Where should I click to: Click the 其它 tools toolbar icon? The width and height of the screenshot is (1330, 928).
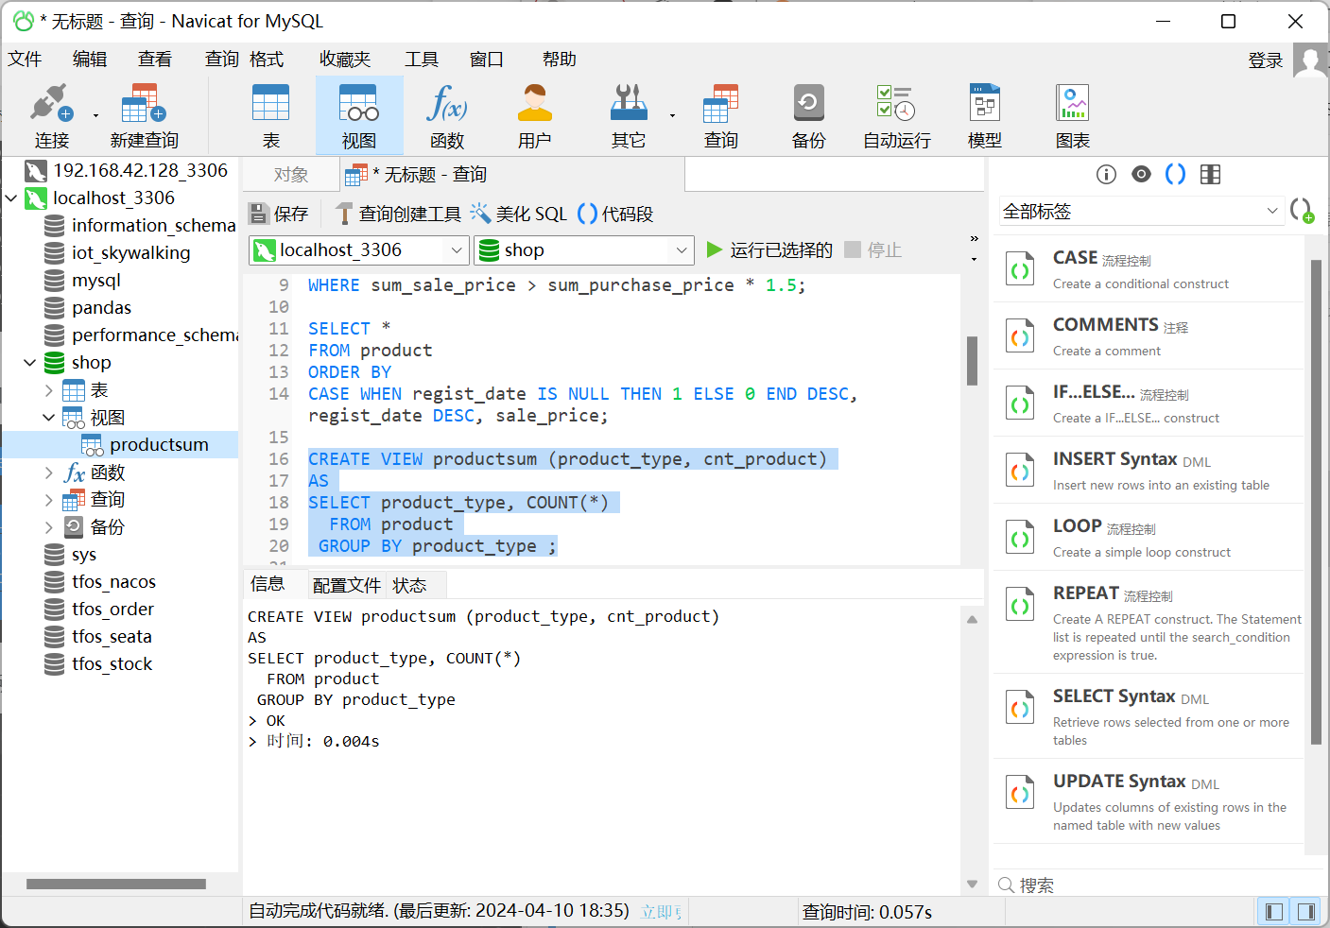[x=629, y=115]
